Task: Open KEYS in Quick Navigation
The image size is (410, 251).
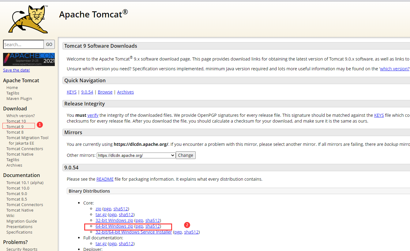Action: (72, 92)
